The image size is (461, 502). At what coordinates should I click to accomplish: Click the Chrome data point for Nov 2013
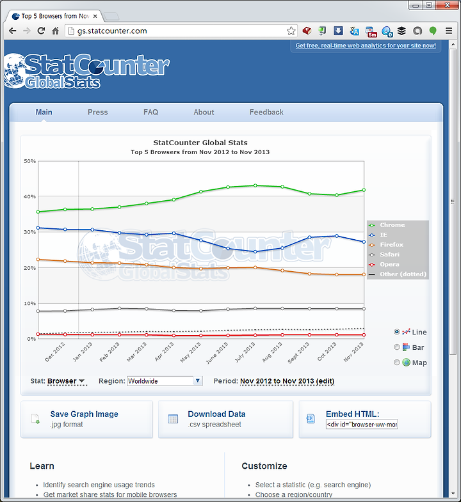coord(364,190)
